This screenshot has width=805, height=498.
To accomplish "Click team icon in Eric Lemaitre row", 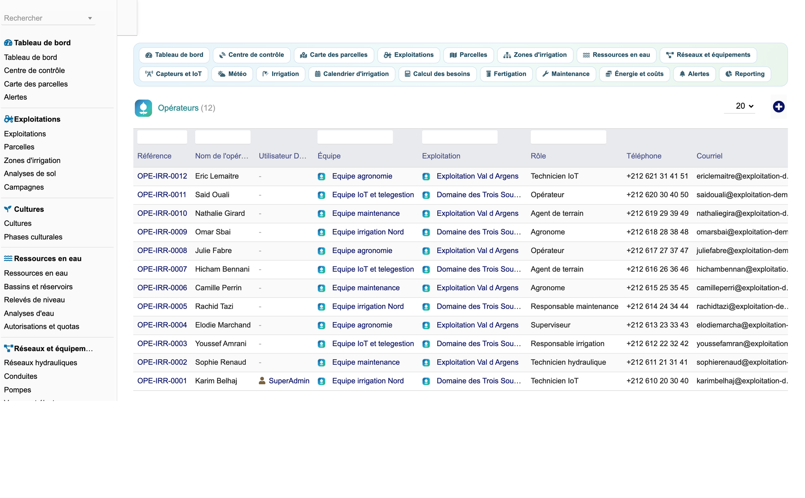I will (321, 177).
